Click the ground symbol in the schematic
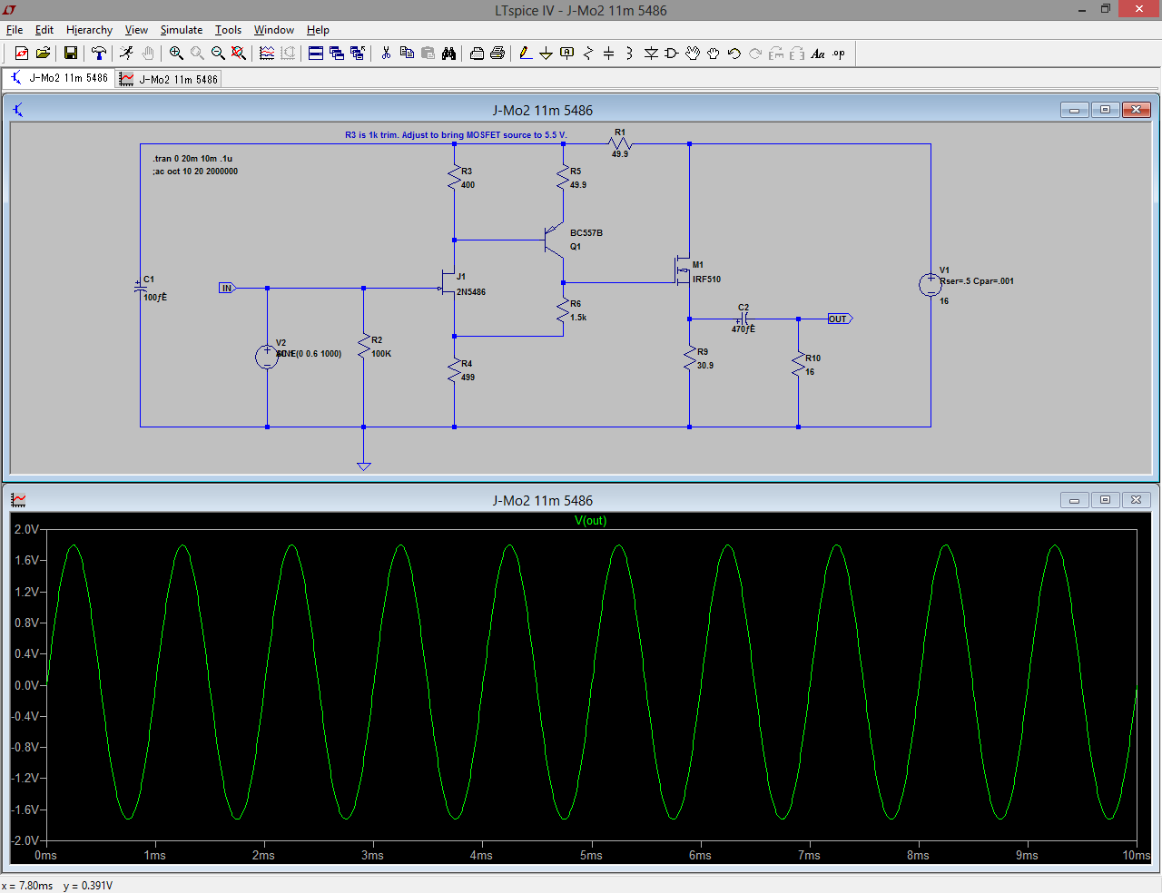1162x893 pixels. [x=363, y=466]
